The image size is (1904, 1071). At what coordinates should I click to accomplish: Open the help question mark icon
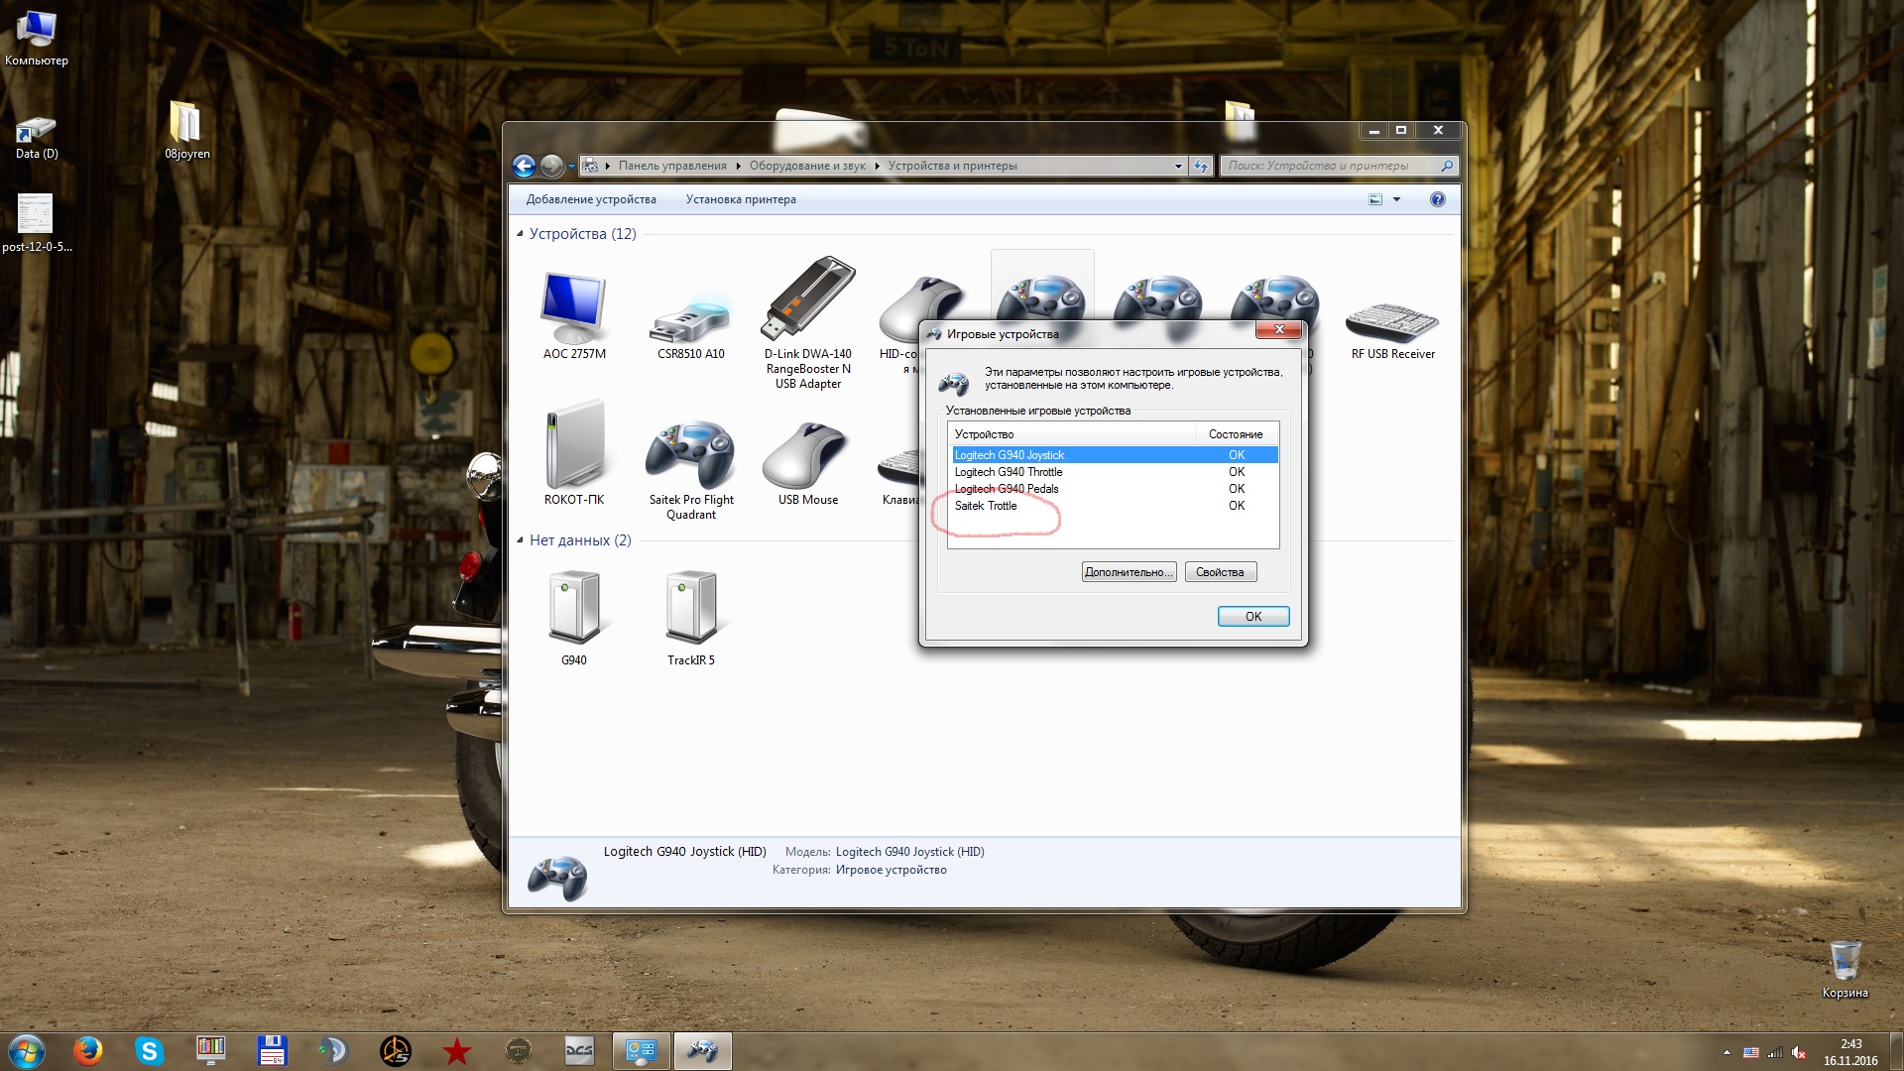[x=1438, y=199]
